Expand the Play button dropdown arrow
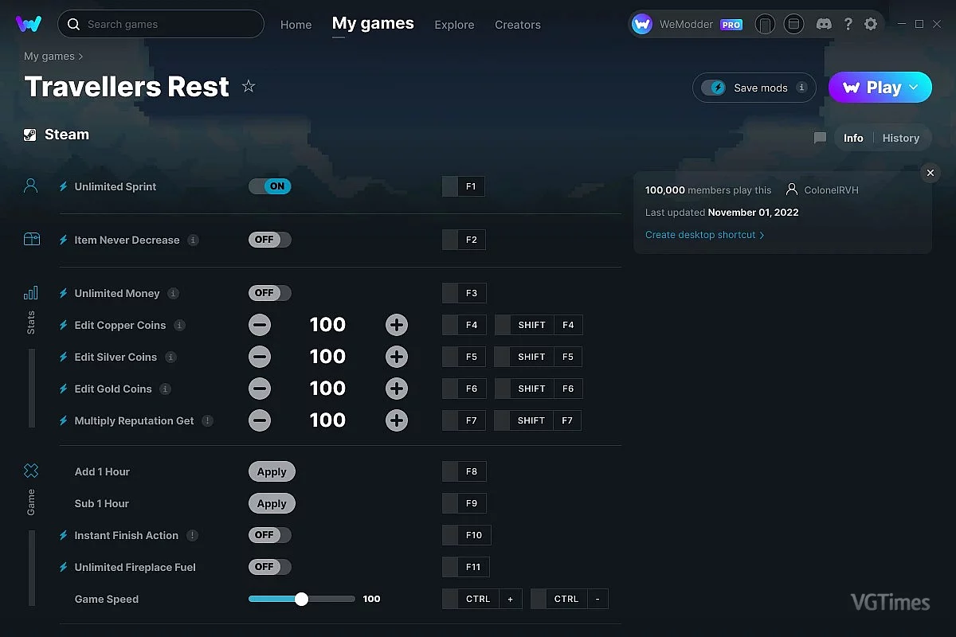Screen dimensions: 956x637 click(x=914, y=88)
